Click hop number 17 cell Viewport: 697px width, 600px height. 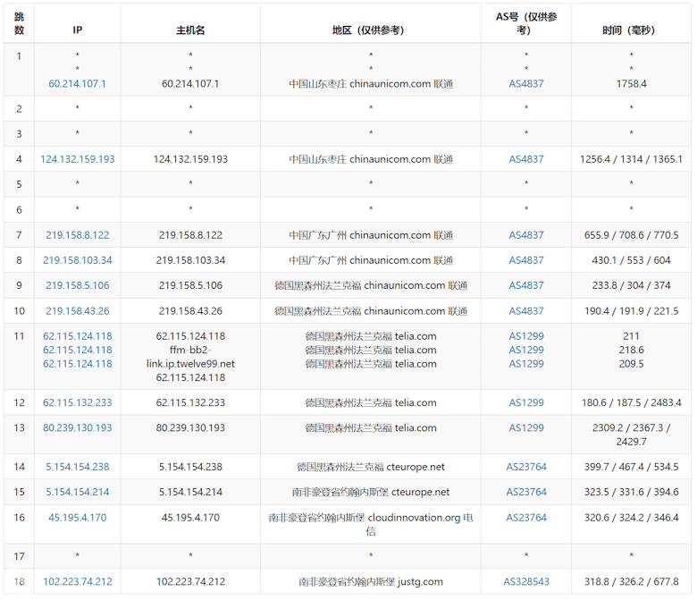[19, 556]
